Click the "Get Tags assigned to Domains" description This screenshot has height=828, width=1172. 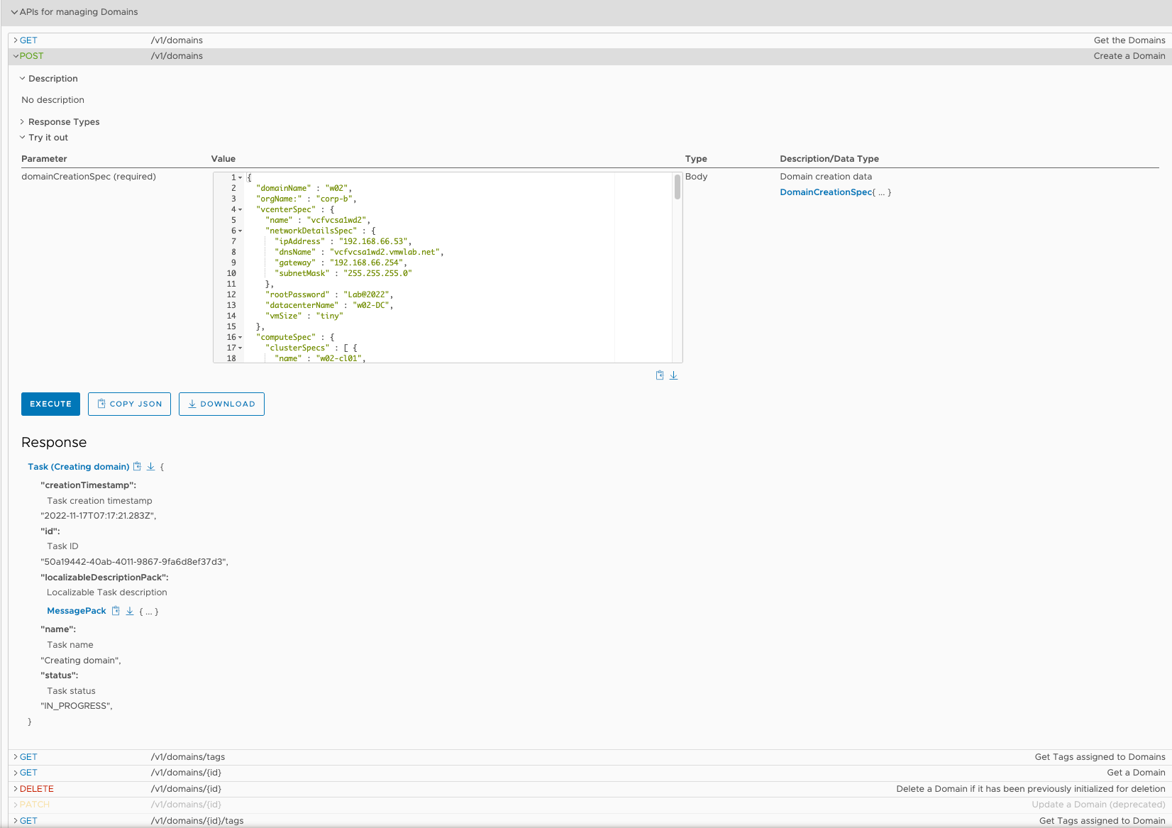click(1100, 757)
